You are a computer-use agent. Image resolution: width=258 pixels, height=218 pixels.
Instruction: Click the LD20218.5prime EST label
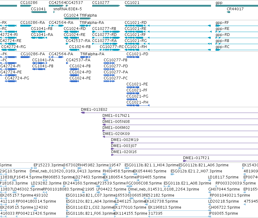coord(223,201)
